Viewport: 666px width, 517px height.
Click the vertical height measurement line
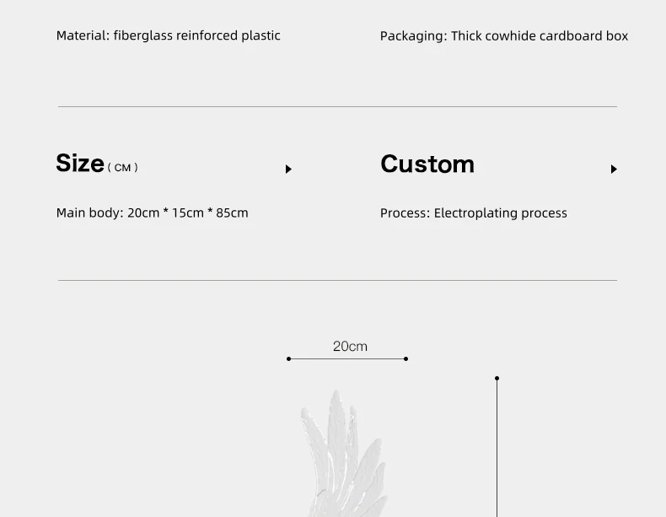click(x=497, y=447)
